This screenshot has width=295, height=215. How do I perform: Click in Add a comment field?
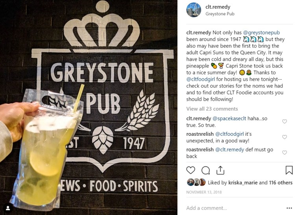point(235,208)
